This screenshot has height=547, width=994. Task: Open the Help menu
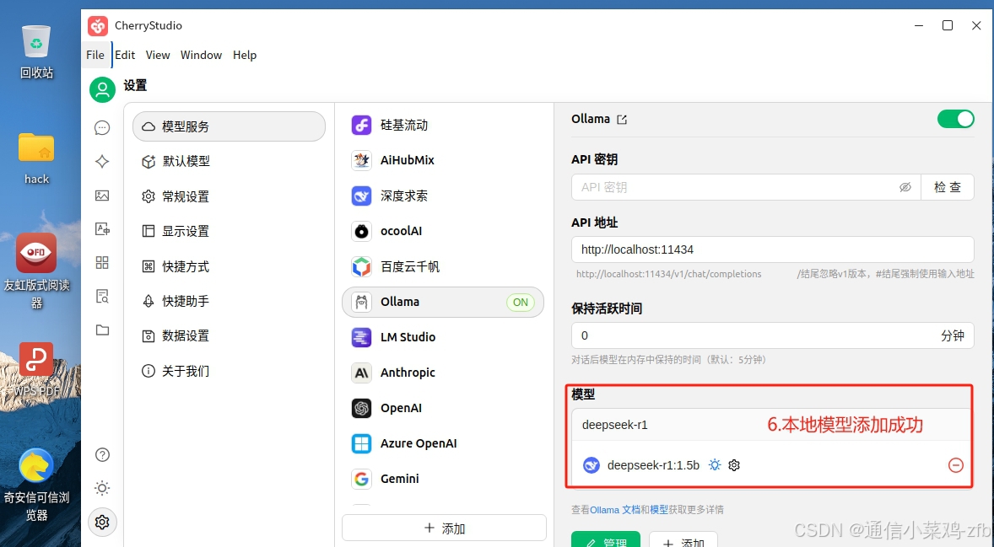(x=245, y=55)
